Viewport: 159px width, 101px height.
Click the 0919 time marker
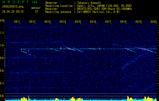coord(139,21)
